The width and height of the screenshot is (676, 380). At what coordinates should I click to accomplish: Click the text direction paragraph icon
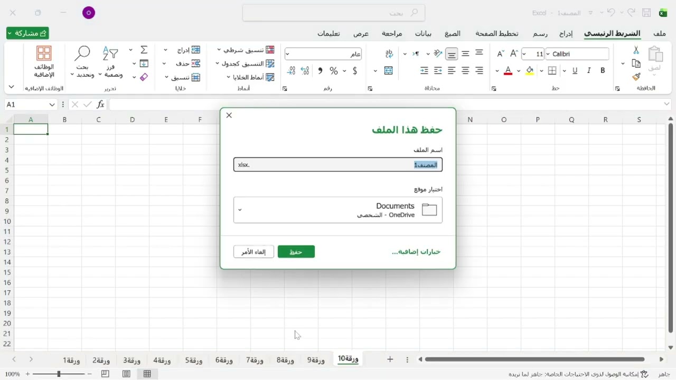click(416, 53)
